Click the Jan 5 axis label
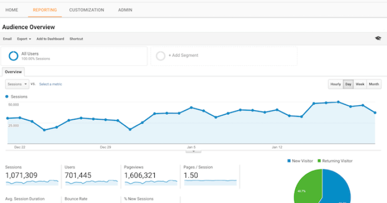This screenshot has width=387, height=203. [191, 147]
